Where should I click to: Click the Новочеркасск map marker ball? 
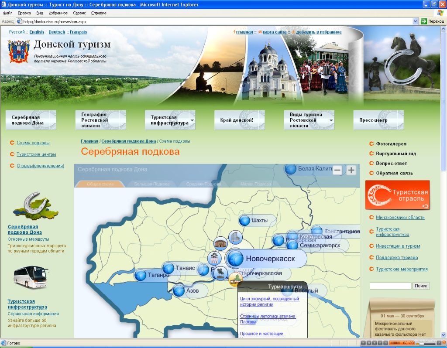click(x=235, y=259)
